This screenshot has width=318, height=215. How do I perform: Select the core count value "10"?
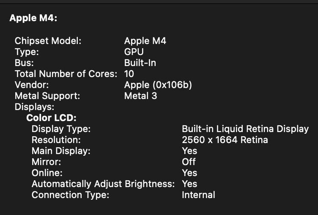click(129, 74)
